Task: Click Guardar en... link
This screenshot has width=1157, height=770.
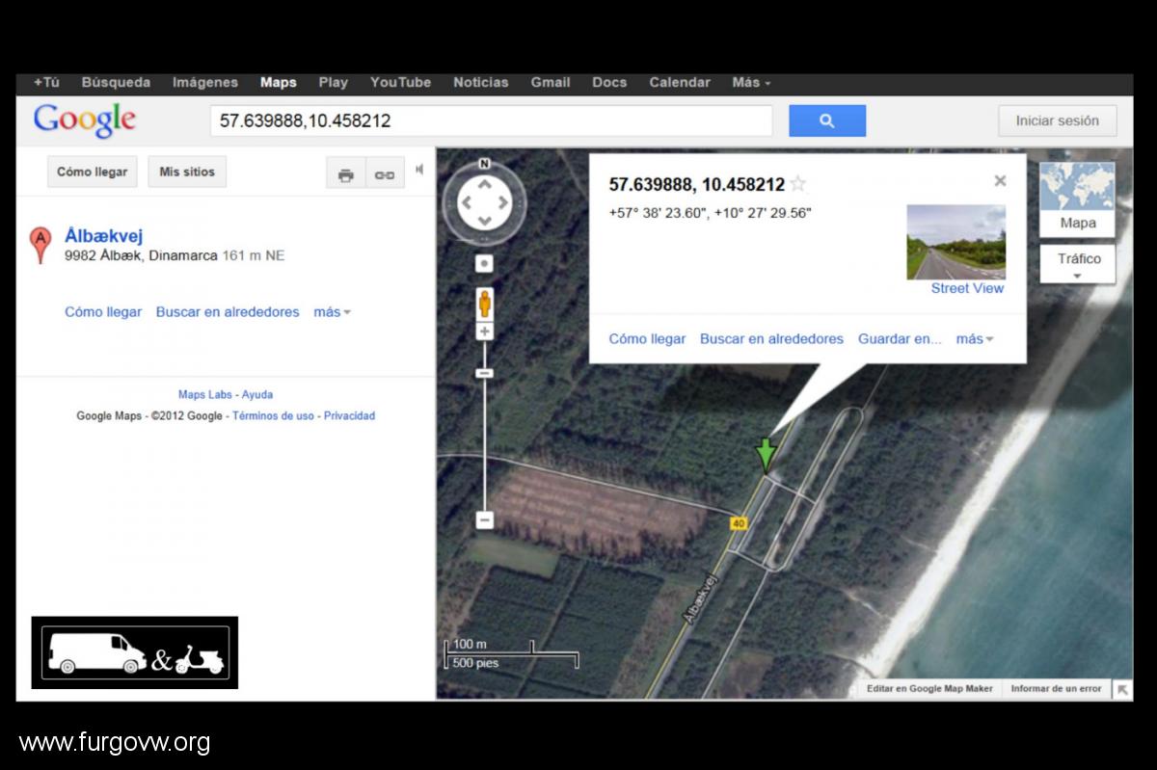Action: click(x=900, y=339)
